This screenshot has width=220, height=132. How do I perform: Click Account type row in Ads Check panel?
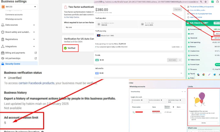click(x=204, y=65)
